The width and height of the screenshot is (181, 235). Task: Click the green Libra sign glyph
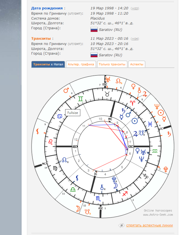[73, 189]
